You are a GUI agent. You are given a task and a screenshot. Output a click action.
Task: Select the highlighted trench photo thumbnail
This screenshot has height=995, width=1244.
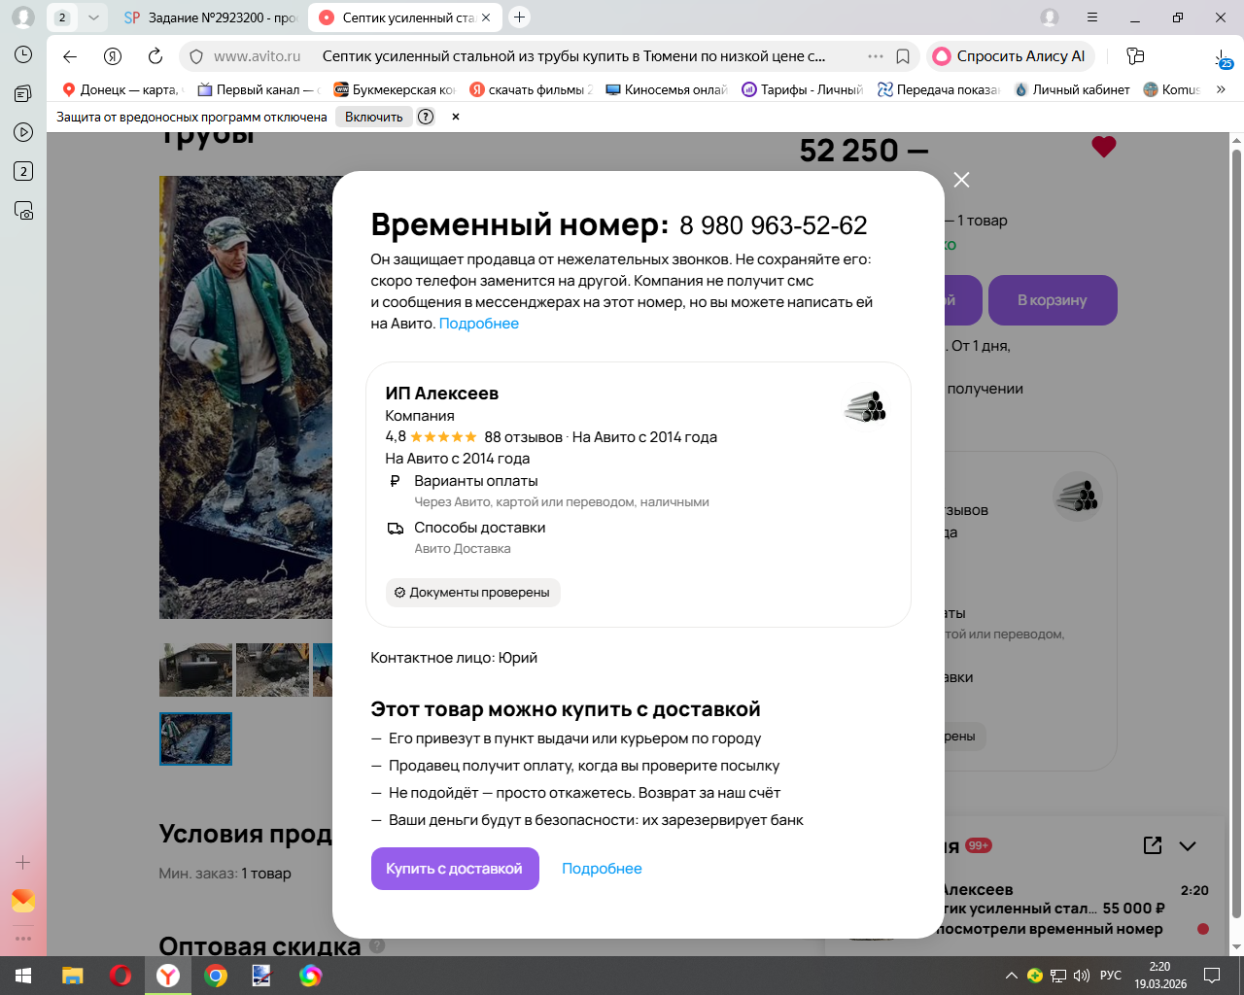(x=195, y=739)
